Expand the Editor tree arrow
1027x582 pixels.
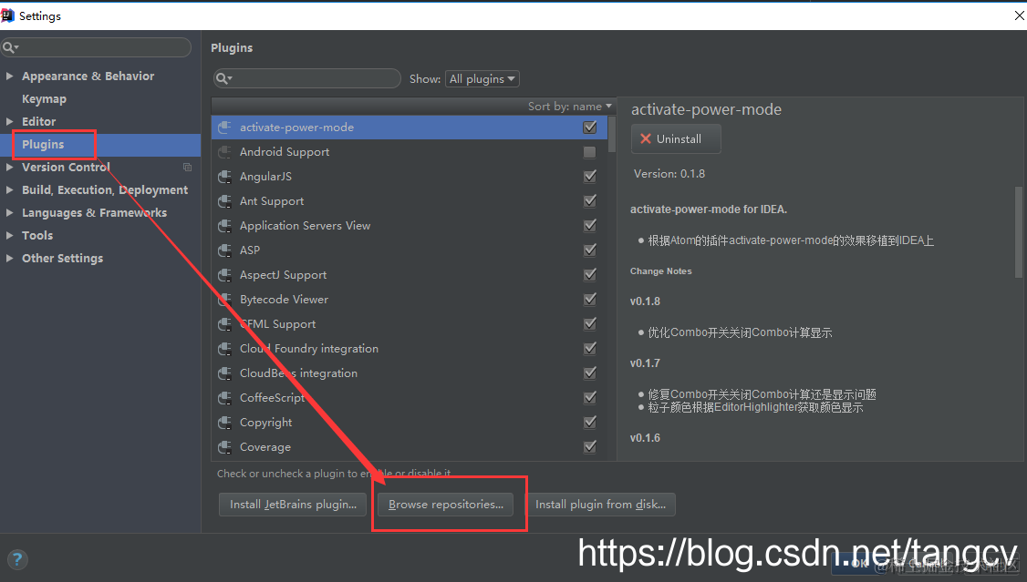click(x=9, y=122)
